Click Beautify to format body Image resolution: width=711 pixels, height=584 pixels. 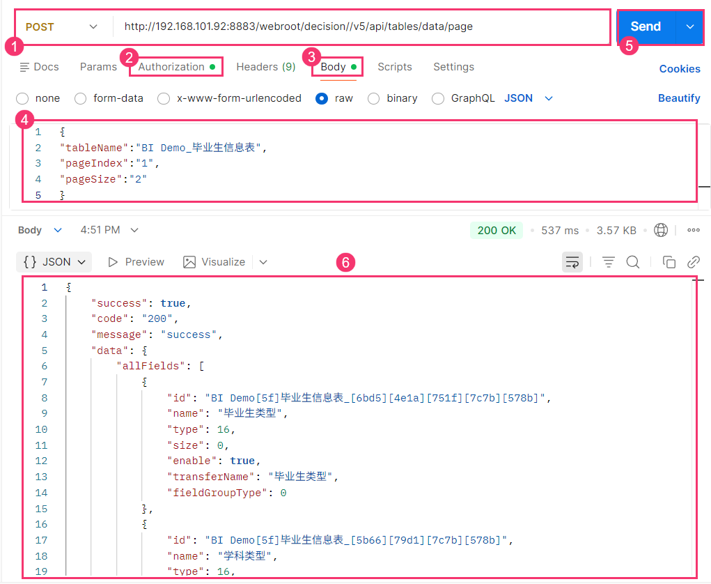click(x=679, y=98)
